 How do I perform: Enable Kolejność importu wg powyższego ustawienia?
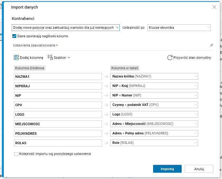(16, 154)
